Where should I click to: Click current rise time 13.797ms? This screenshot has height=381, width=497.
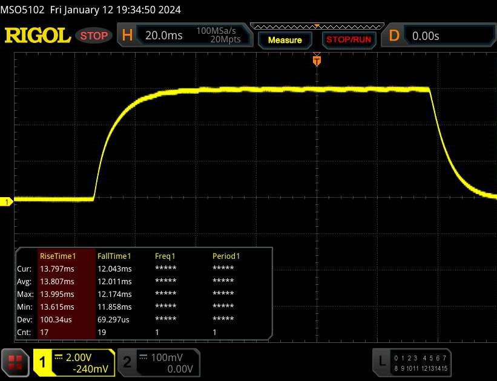click(x=57, y=269)
